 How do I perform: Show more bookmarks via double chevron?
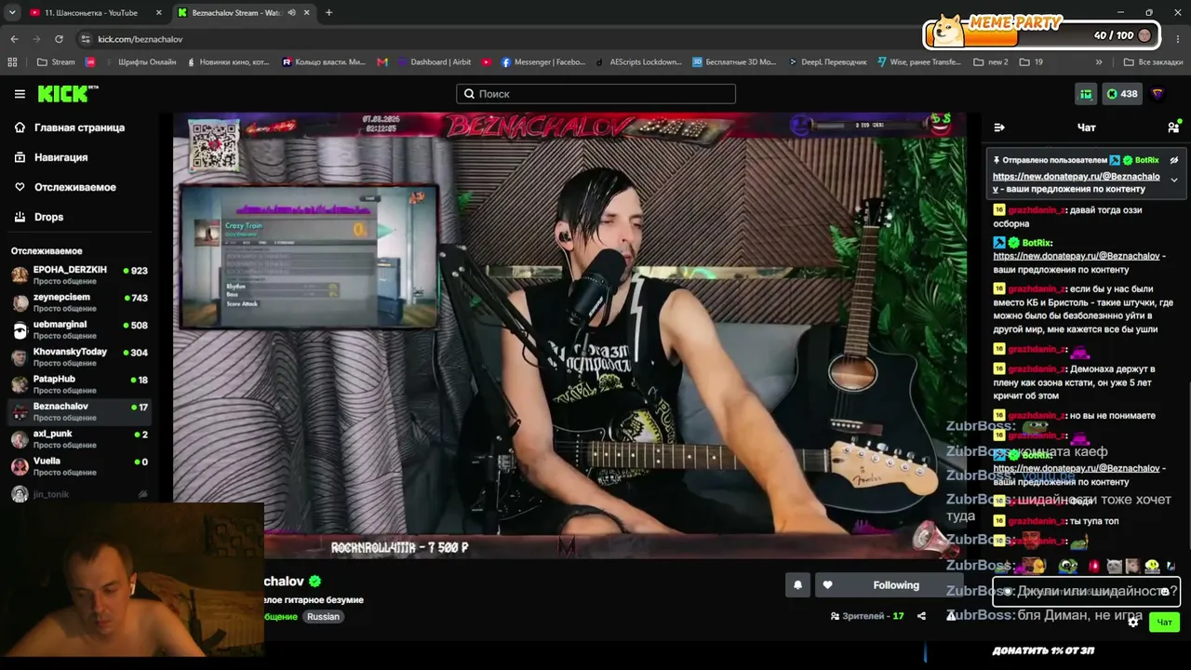tap(1099, 62)
